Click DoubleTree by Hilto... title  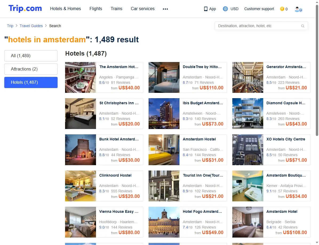point(202,67)
